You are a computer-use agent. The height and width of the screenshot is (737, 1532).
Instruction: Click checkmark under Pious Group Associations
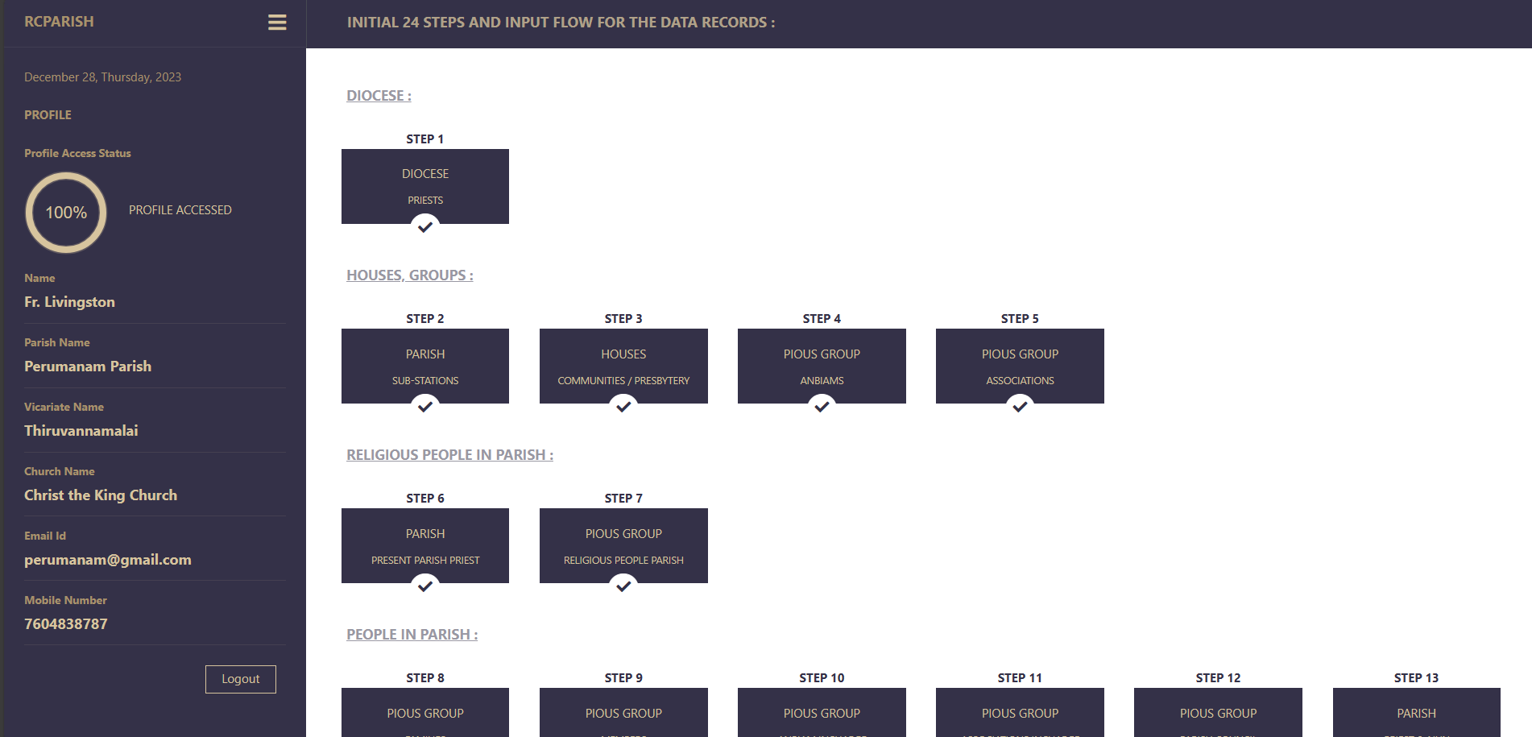(x=1020, y=407)
